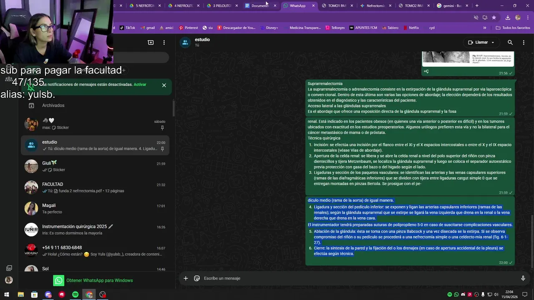Dismiss the notifications disabled banner
534x300 pixels.
tap(164, 85)
